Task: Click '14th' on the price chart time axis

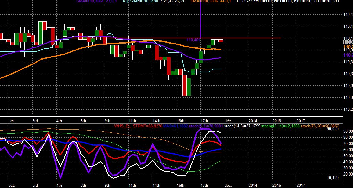Action: (x=156, y=121)
